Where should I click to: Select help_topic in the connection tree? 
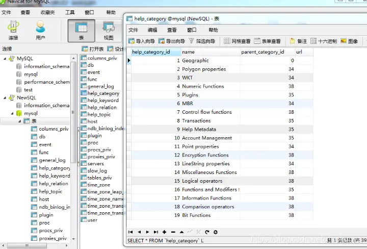46,191
